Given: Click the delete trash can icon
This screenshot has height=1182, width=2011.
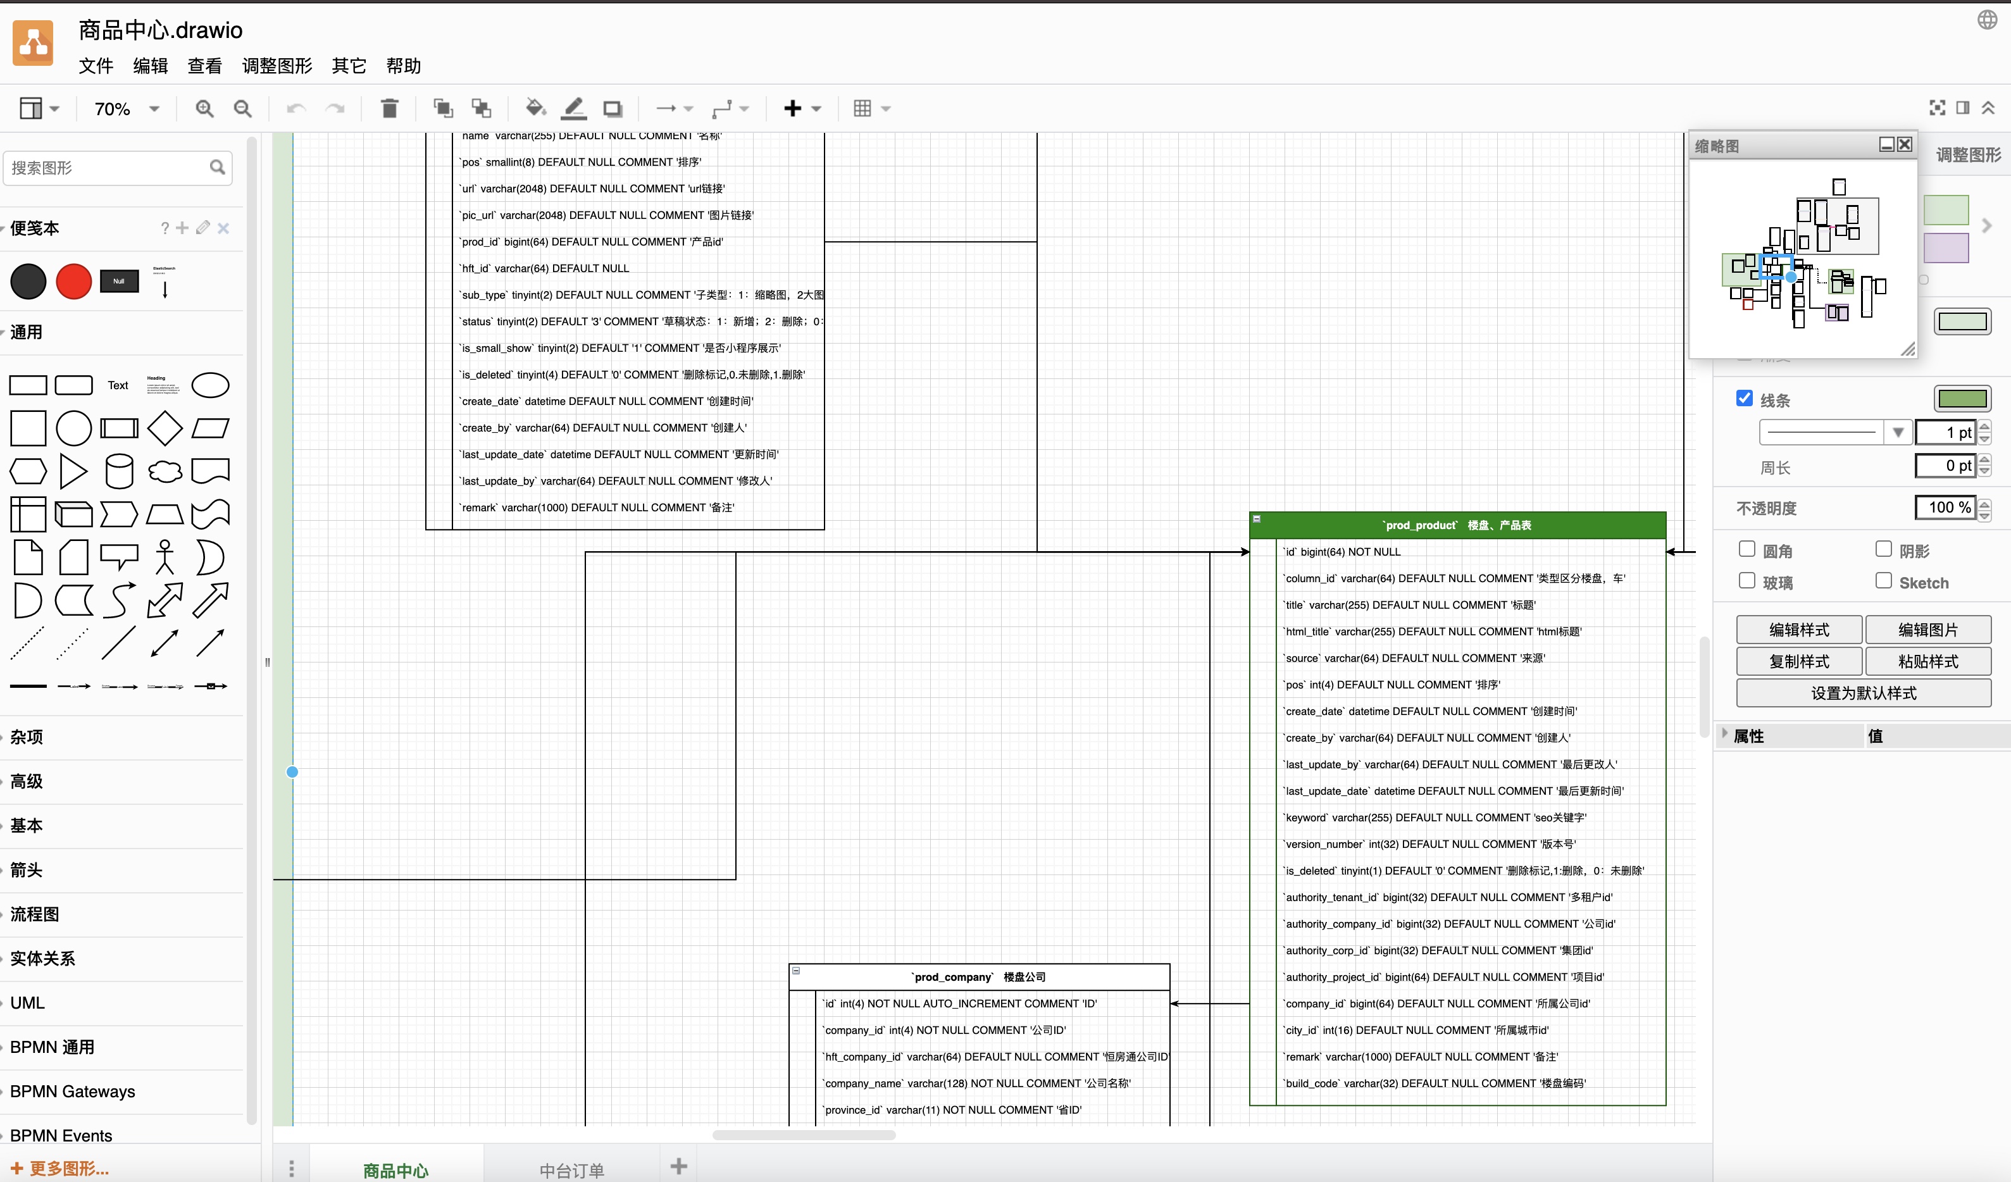Looking at the screenshot, I should pyautogui.click(x=389, y=109).
